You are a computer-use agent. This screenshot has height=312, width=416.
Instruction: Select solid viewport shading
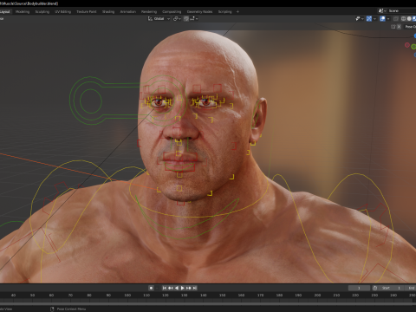click(x=409, y=18)
